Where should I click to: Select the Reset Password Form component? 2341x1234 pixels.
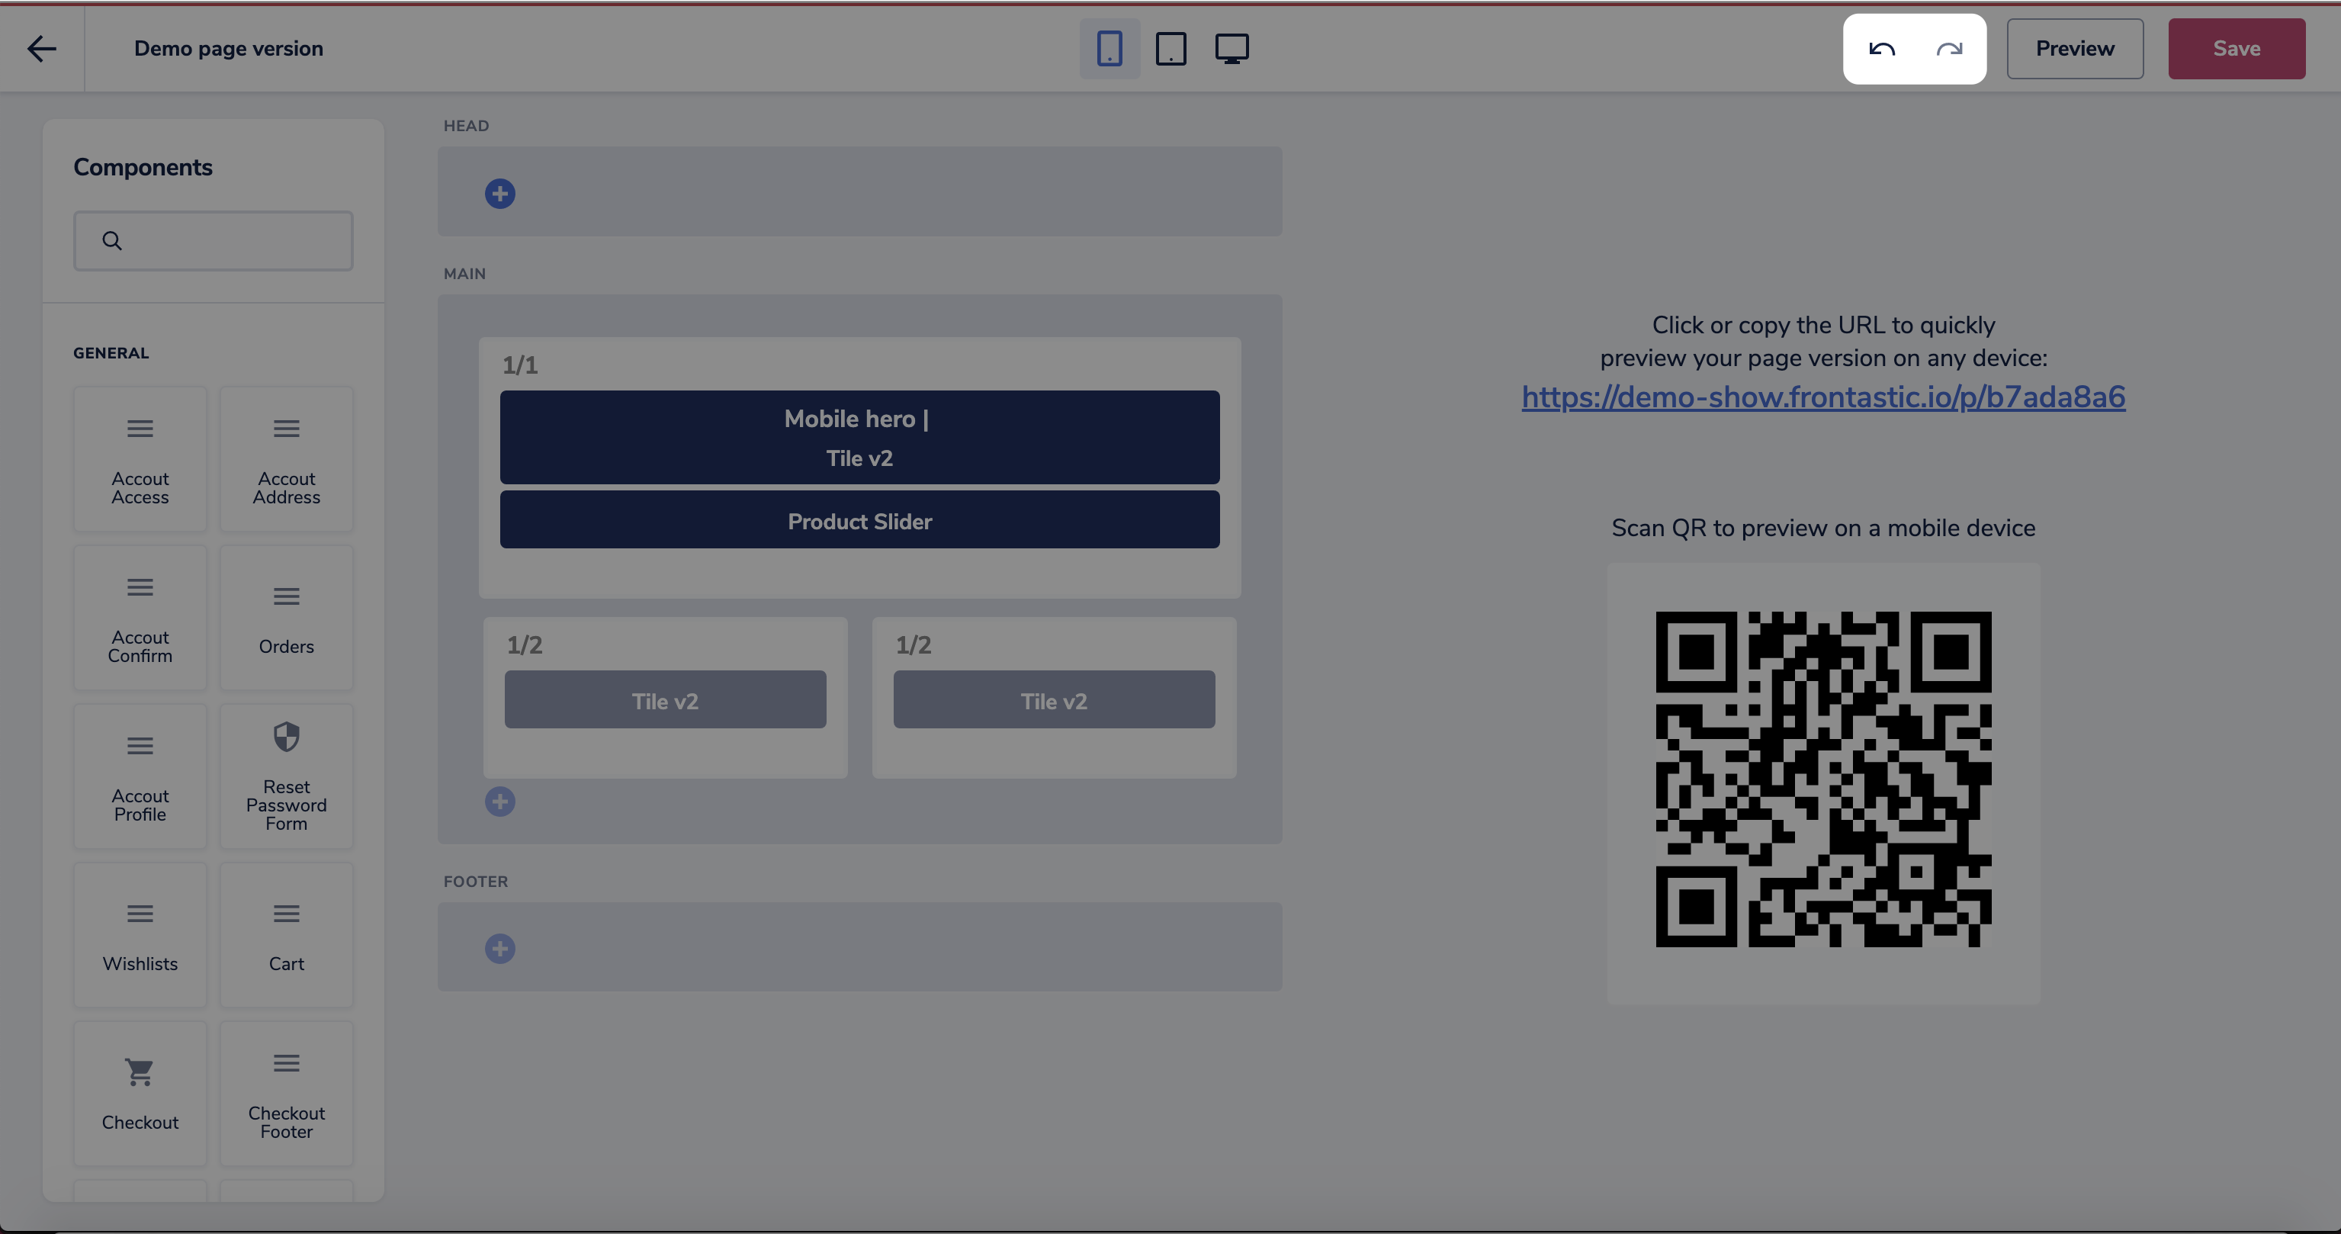coord(286,776)
